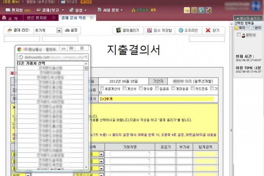Click [+]추가 to add attached document
Viewport: 264px width, 176px height.
(106, 99)
